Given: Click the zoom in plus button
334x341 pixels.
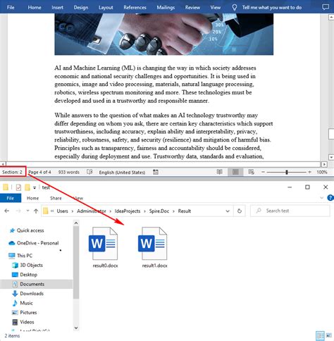Looking at the screenshot, I should [309, 172].
